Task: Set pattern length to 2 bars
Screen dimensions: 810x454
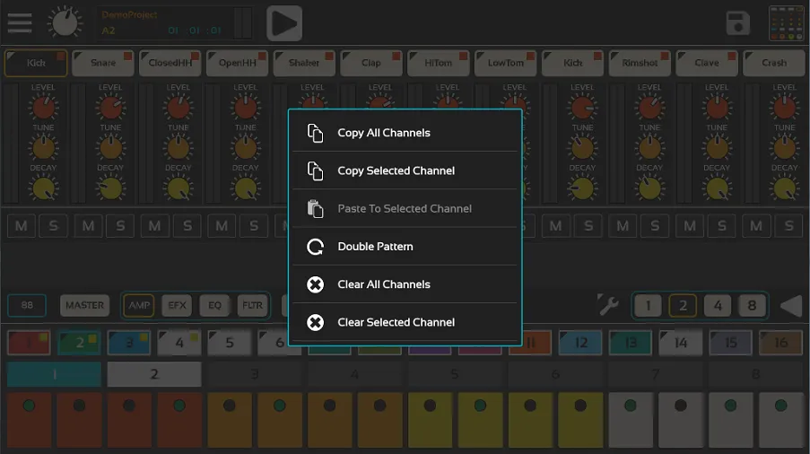Action: (x=683, y=306)
